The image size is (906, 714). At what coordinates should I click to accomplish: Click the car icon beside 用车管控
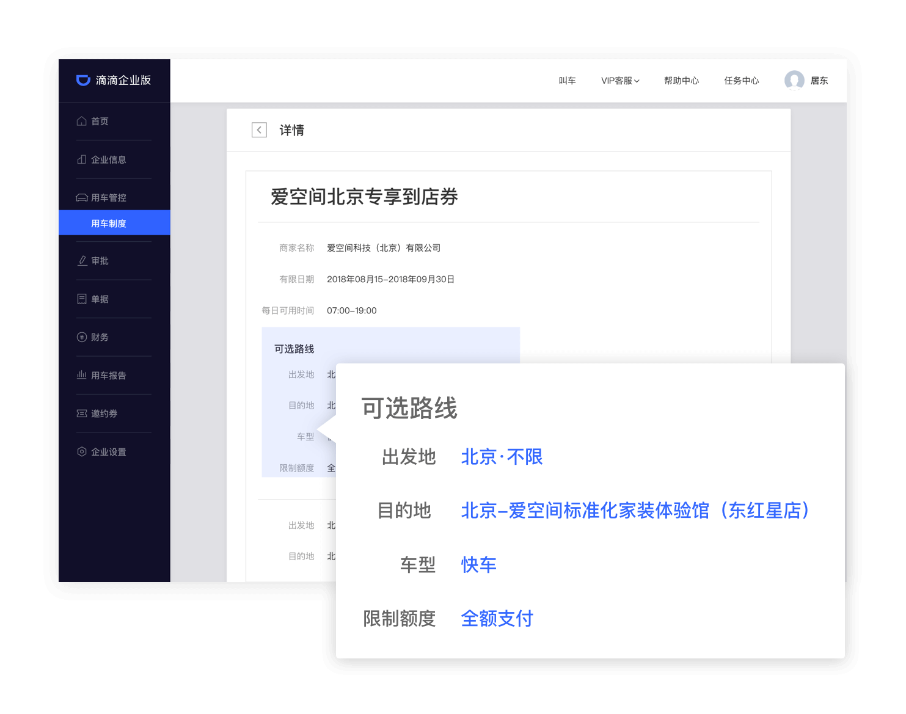pyautogui.click(x=81, y=197)
